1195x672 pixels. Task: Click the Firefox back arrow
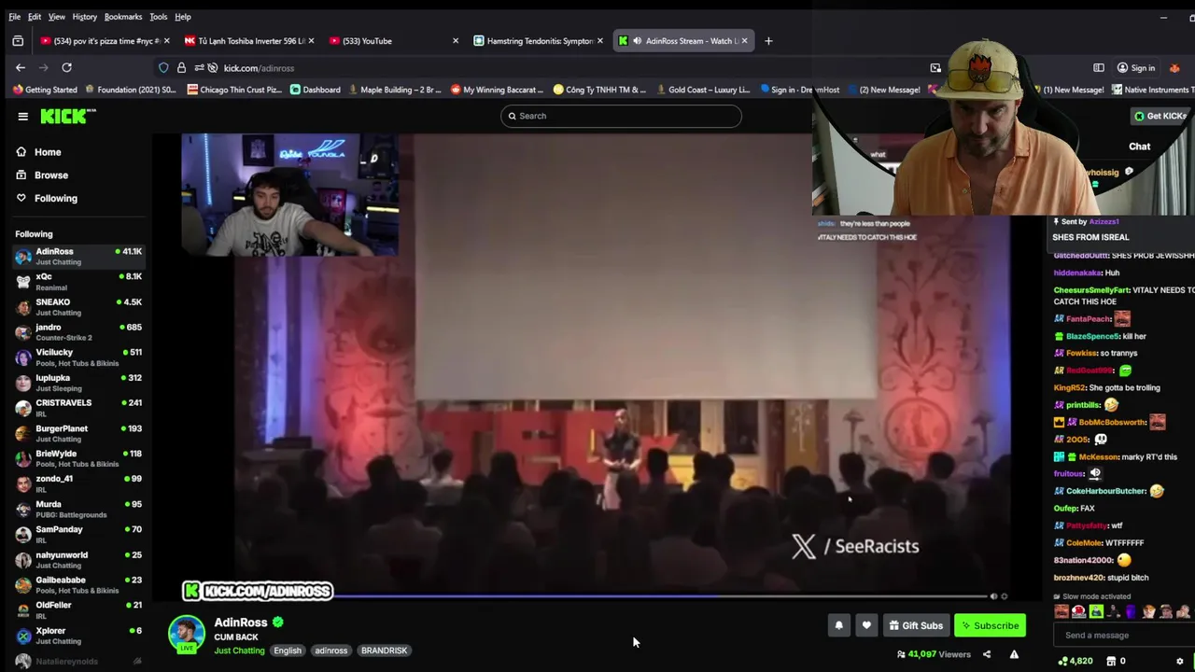21,67
